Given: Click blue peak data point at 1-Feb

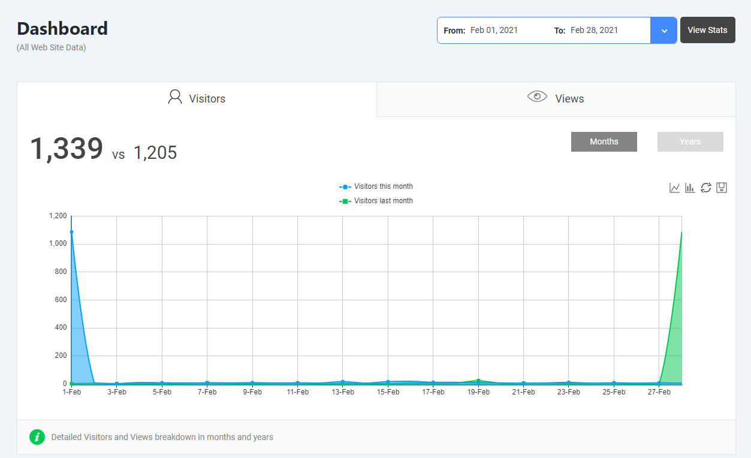Looking at the screenshot, I should [x=71, y=232].
